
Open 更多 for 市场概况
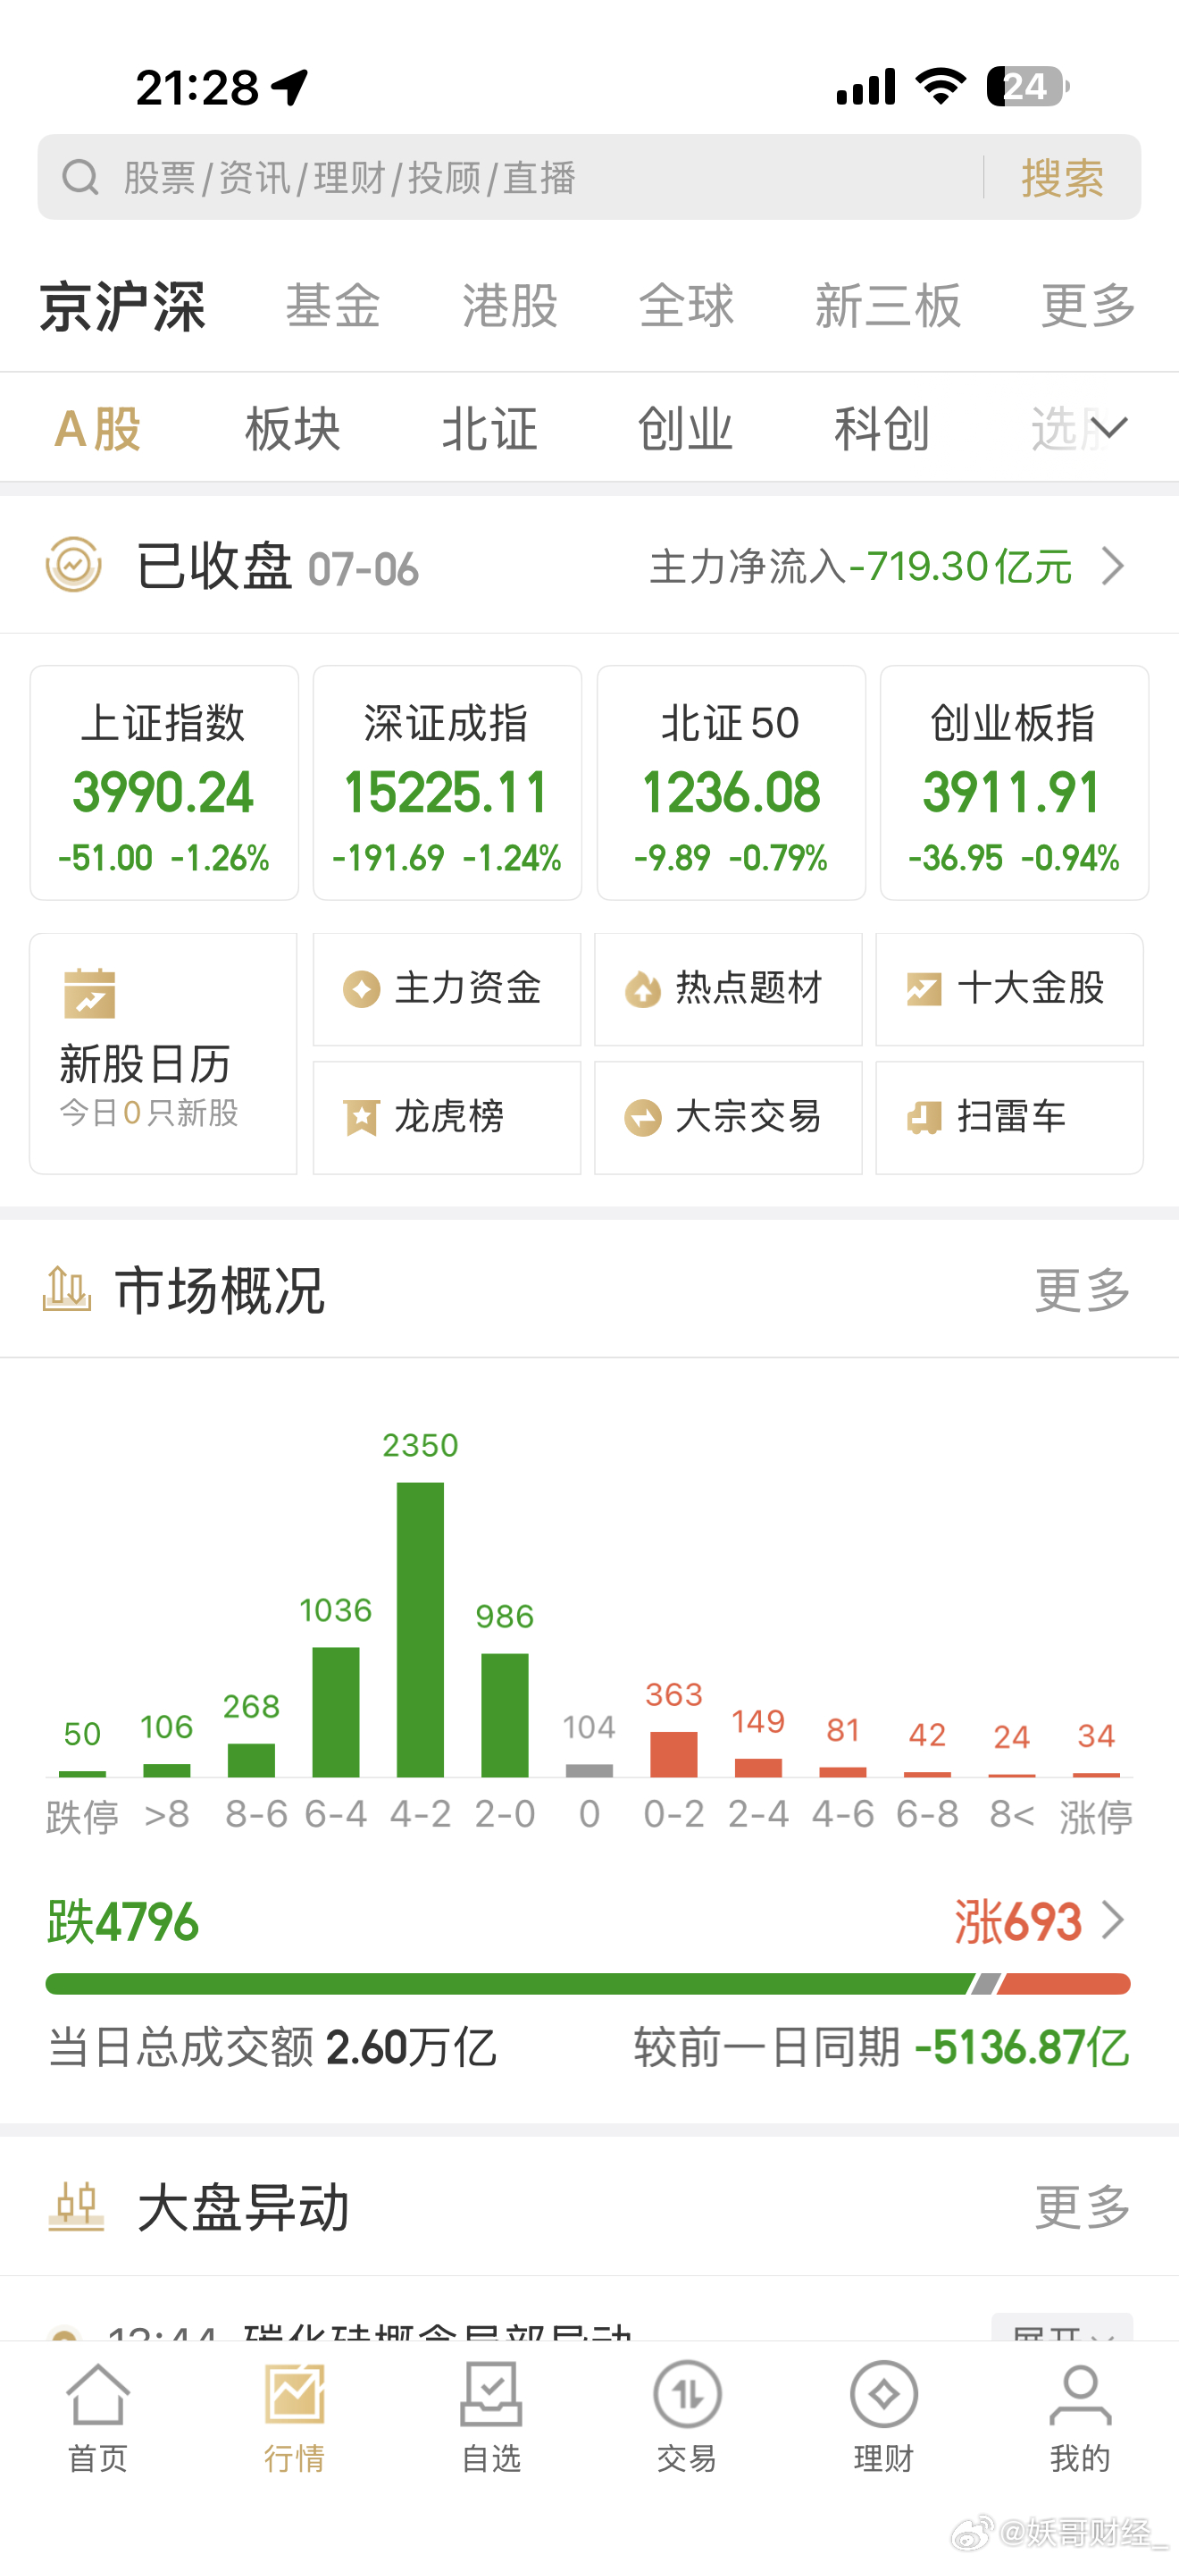pyautogui.click(x=1083, y=1290)
